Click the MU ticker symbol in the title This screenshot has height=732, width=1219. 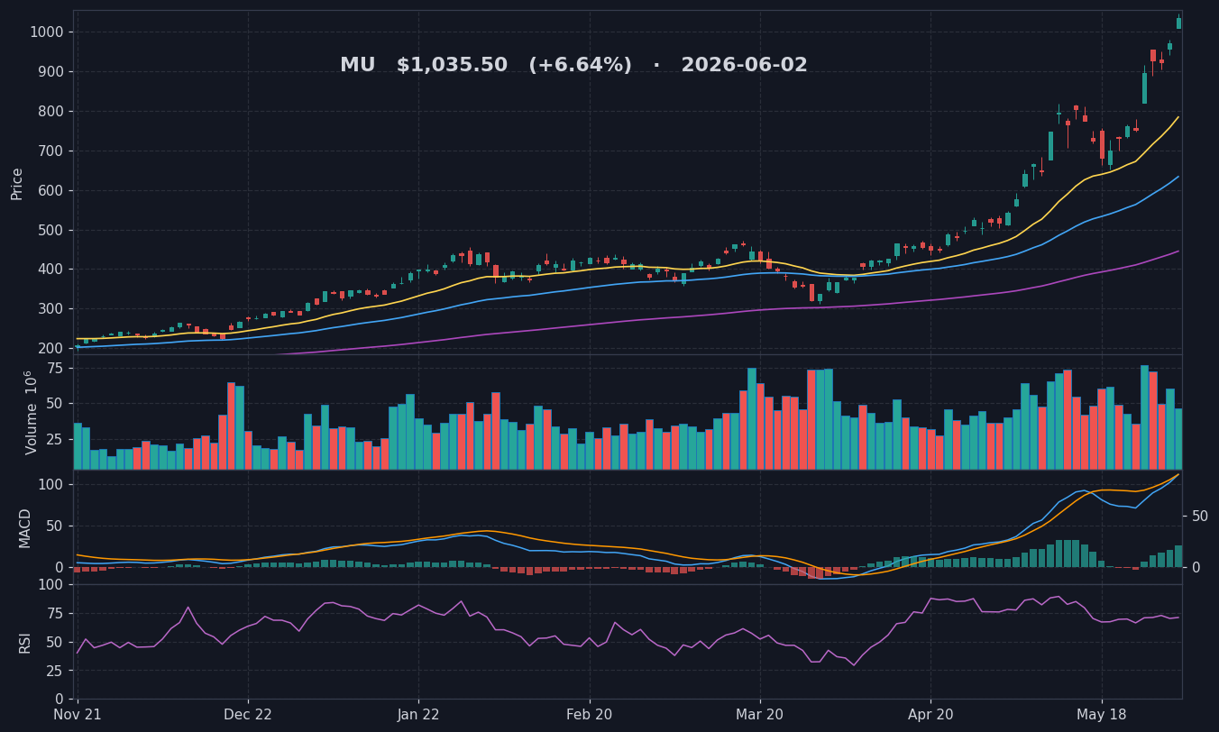(357, 66)
